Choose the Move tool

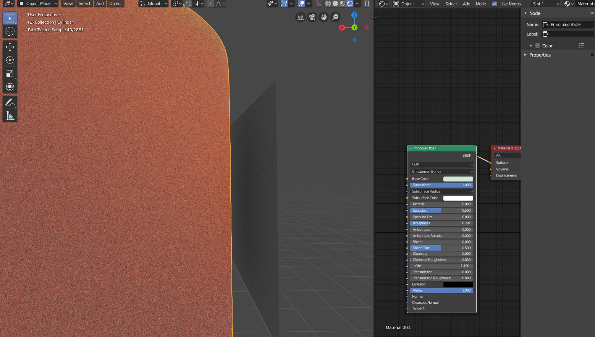pyautogui.click(x=10, y=47)
